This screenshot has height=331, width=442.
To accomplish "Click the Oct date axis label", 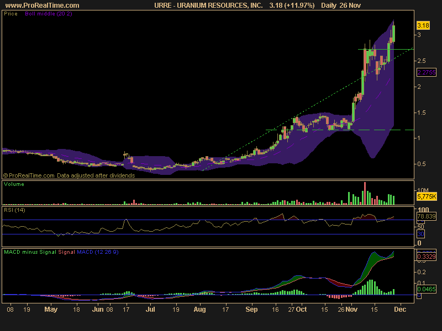I will click(302, 309).
